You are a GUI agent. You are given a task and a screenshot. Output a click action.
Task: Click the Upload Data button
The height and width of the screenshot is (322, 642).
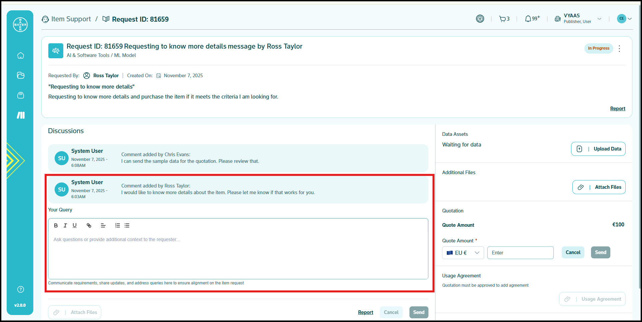click(x=598, y=149)
